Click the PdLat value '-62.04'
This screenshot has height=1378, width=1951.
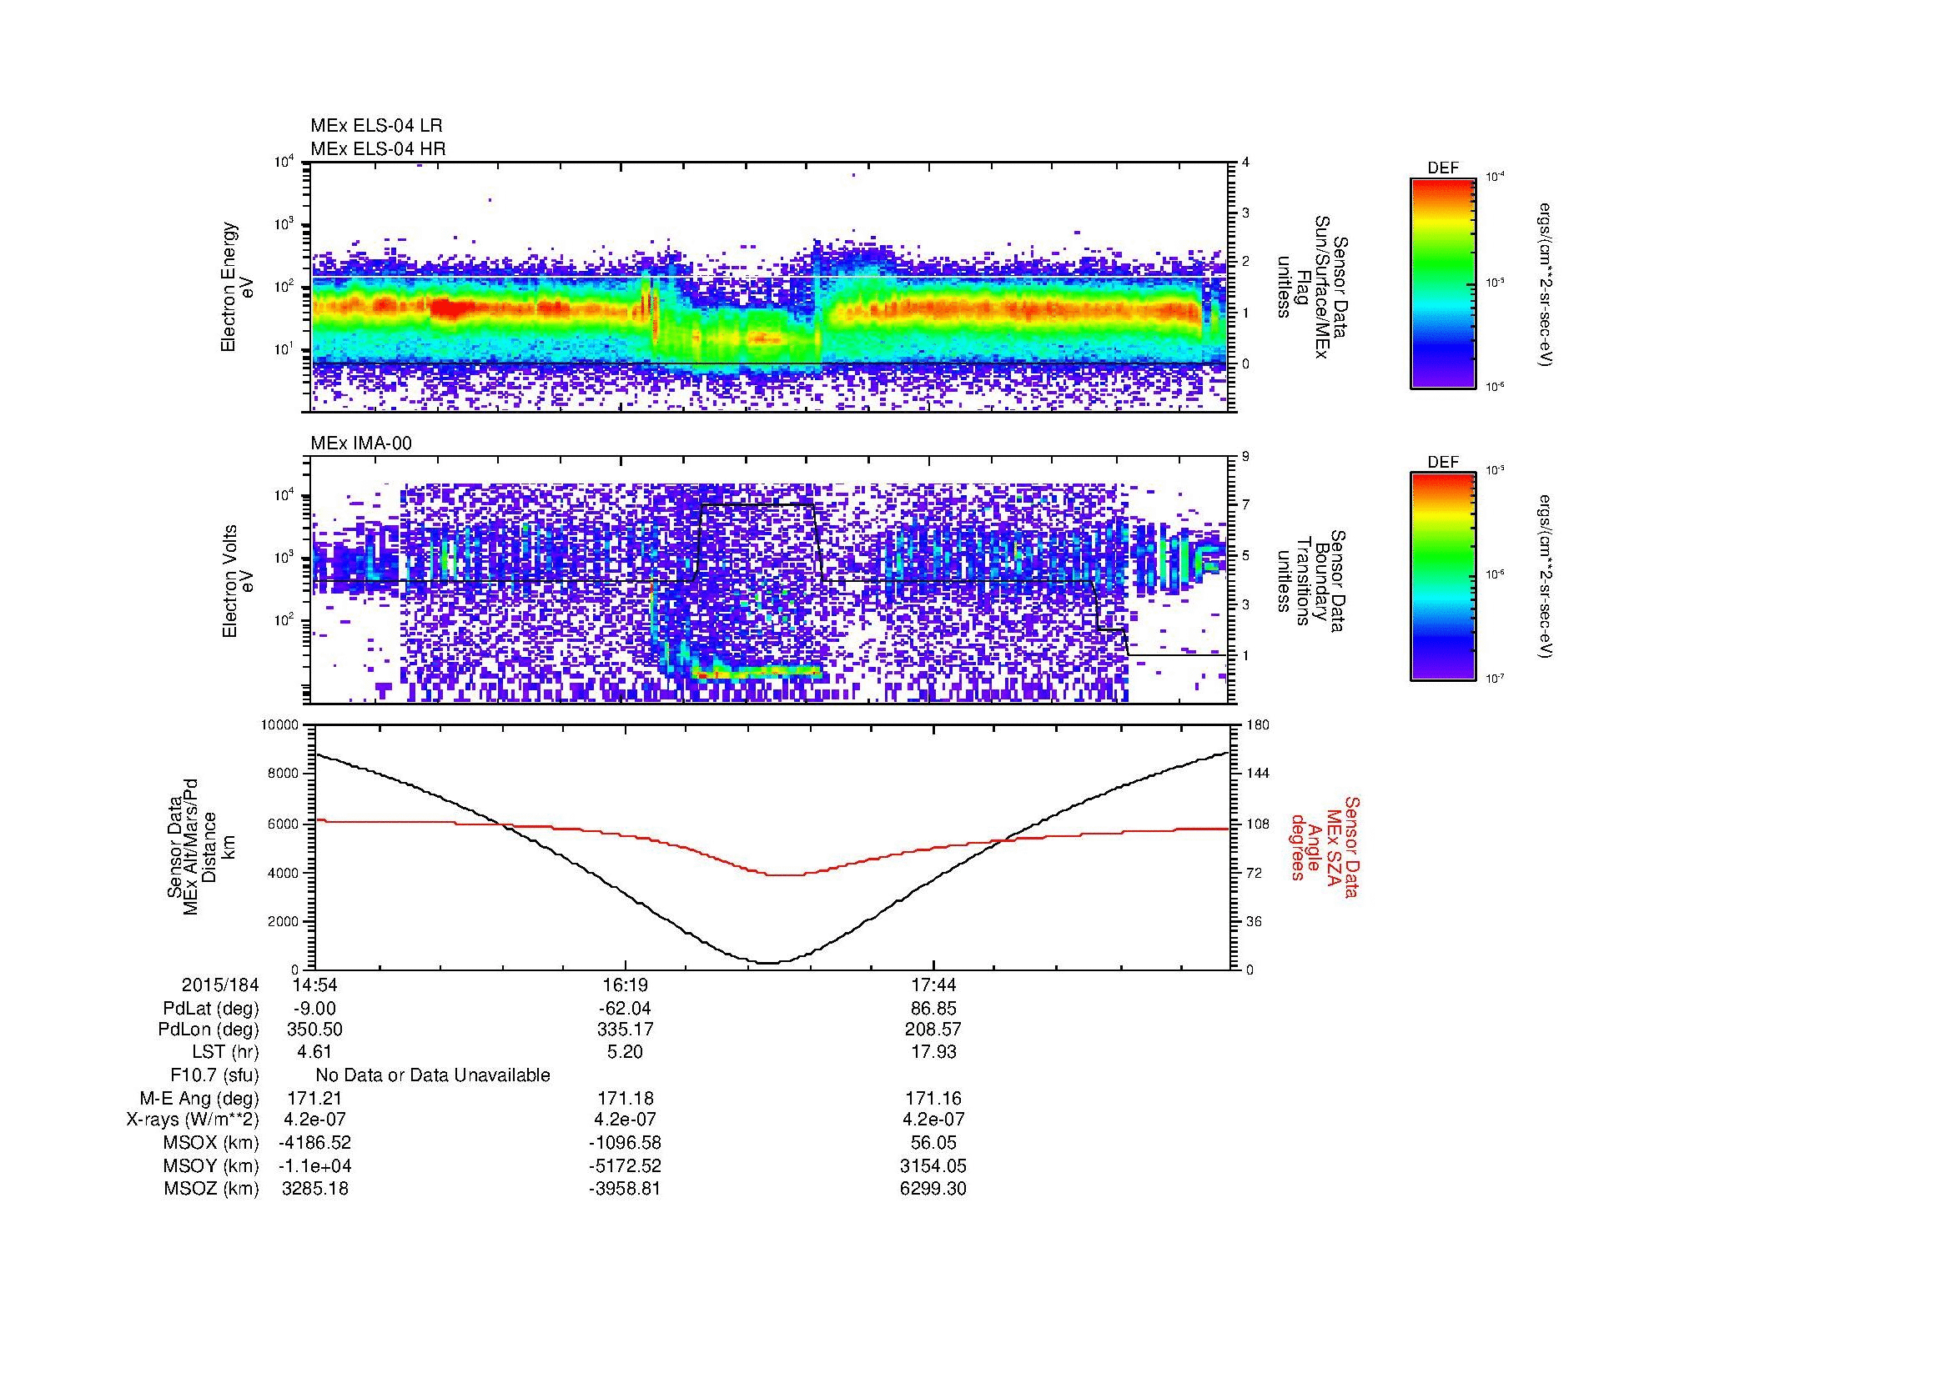tap(625, 1009)
